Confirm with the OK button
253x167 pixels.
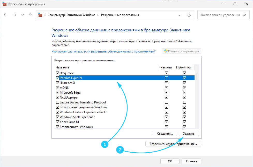170,161
